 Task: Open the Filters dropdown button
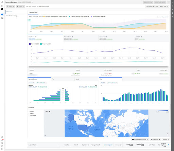pyautogui.click(x=20, y=6)
